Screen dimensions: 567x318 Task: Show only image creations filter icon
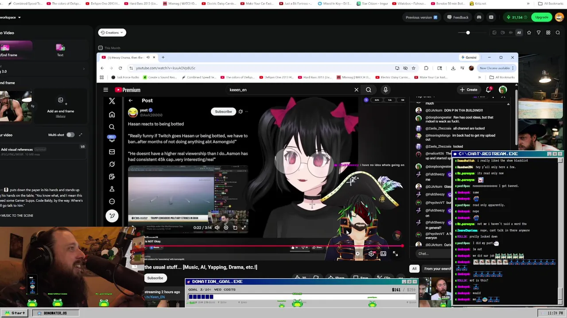coord(494,33)
